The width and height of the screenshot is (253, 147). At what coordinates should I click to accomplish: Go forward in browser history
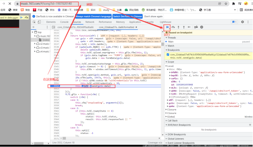click(4, 4)
